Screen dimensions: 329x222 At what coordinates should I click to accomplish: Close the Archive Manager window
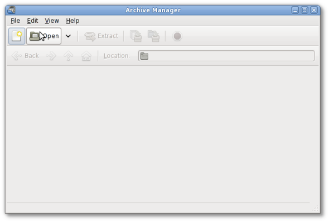tap(314, 10)
